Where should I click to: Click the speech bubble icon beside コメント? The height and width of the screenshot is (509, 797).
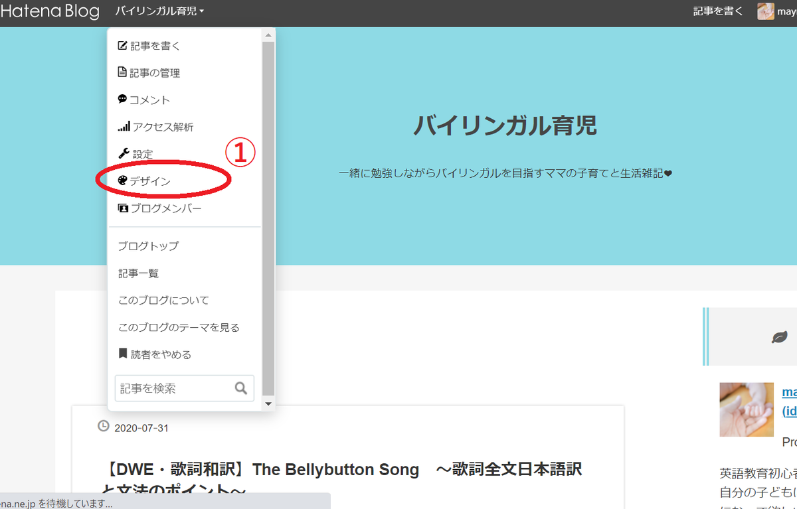[122, 99]
